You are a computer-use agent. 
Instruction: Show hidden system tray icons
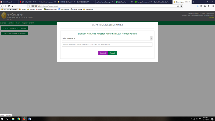pos(191,119)
